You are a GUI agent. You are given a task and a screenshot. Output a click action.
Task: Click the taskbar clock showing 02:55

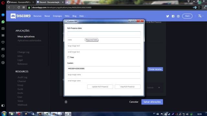tap(199, 114)
